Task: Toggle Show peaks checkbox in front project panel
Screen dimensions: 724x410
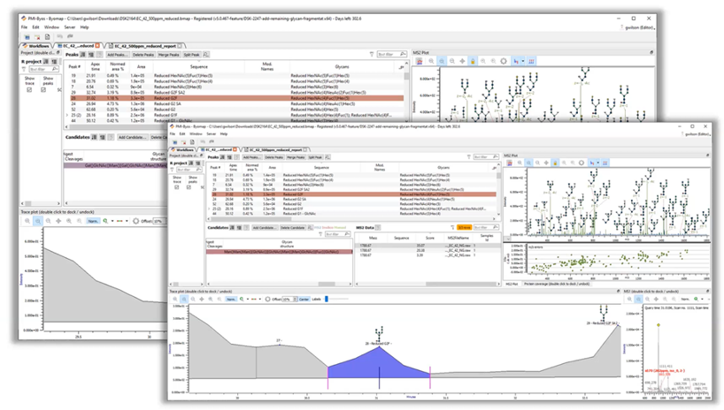Action: tap(191, 187)
